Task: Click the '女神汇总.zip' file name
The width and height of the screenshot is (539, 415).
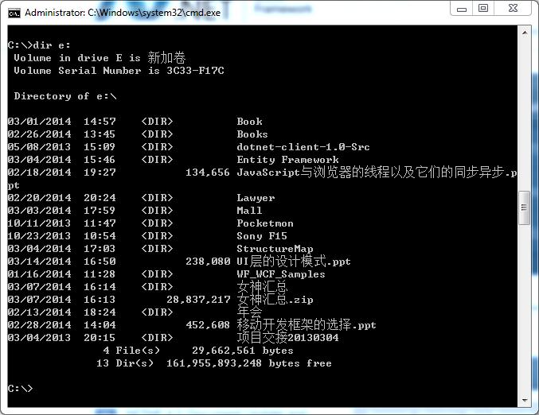Action: point(275,299)
